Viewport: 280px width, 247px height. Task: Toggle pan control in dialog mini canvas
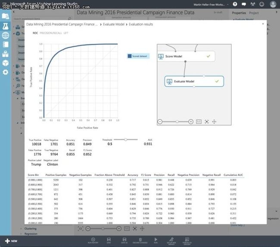(214, 122)
